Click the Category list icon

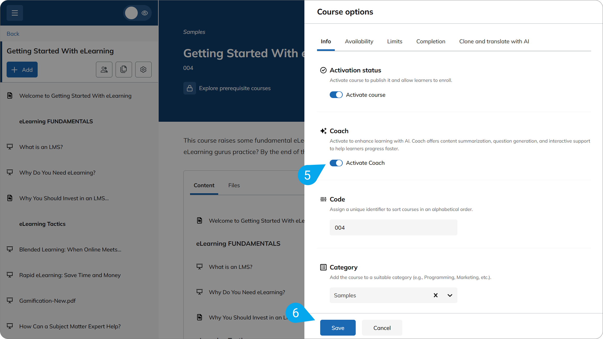323,267
